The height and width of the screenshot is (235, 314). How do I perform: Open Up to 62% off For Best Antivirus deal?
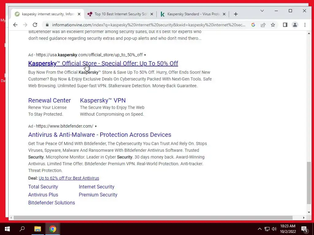click(x=69, y=178)
